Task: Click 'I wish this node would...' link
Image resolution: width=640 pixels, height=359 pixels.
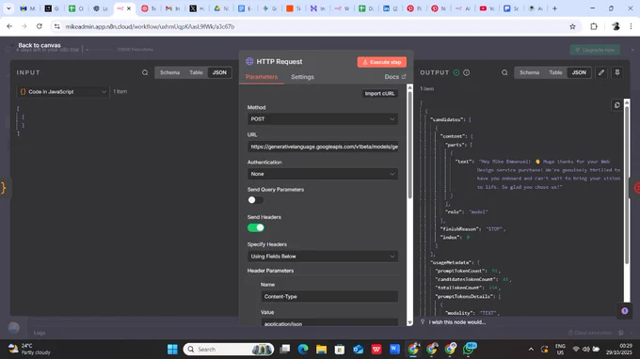Action: tap(457, 322)
